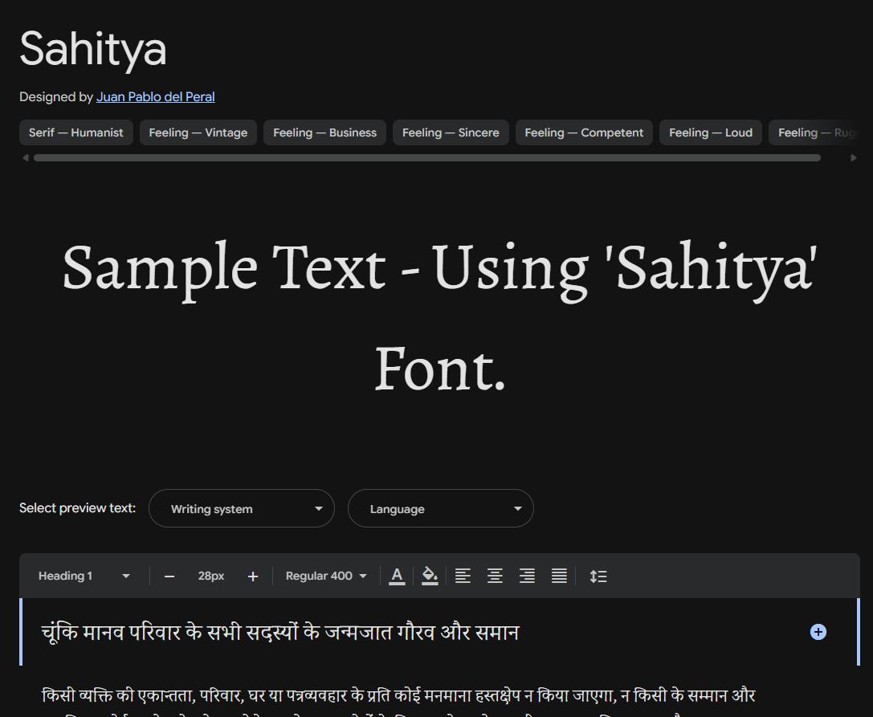Viewport: 873px width, 717px height.
Task: Select the Feeling — Business tag
Action: (x=324, y=132)
